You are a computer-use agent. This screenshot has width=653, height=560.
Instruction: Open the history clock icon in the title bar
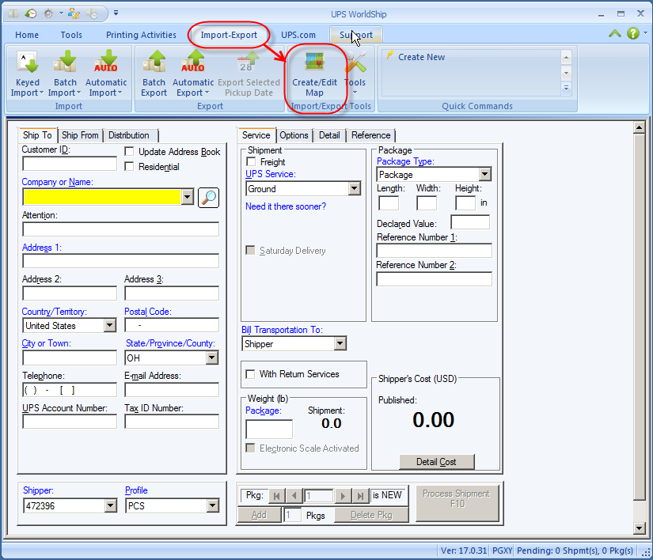pyautogui.click(x=30, y=13)
